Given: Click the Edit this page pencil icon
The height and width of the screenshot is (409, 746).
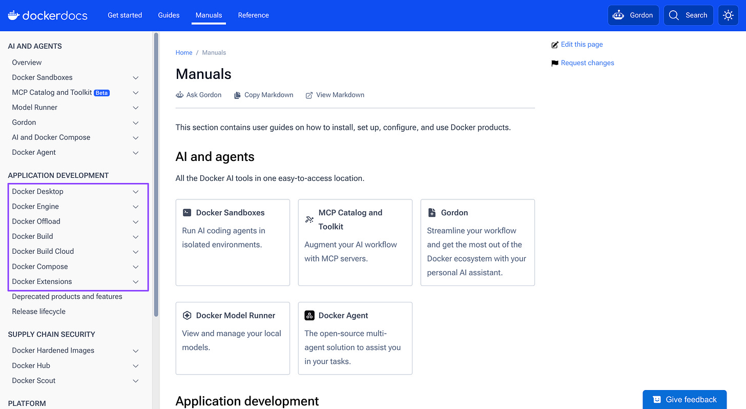Looking at the screenshot, I should point(554,45).
